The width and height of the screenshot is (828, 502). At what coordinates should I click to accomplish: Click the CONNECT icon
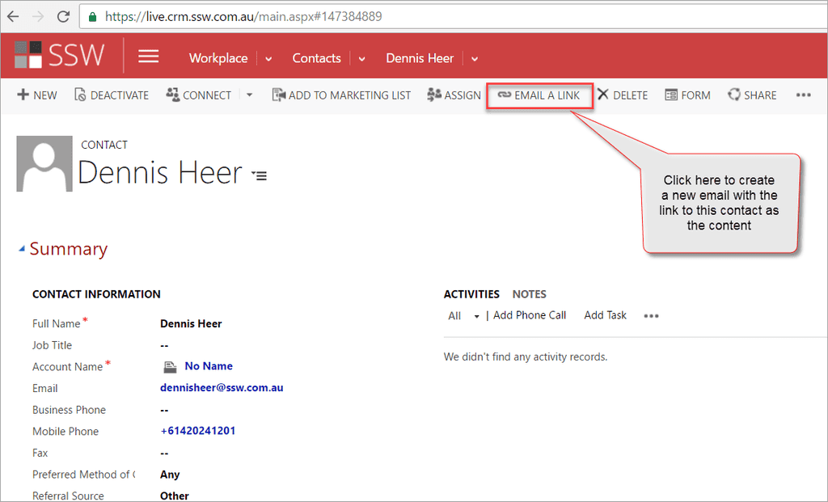(x=172, y=95)
